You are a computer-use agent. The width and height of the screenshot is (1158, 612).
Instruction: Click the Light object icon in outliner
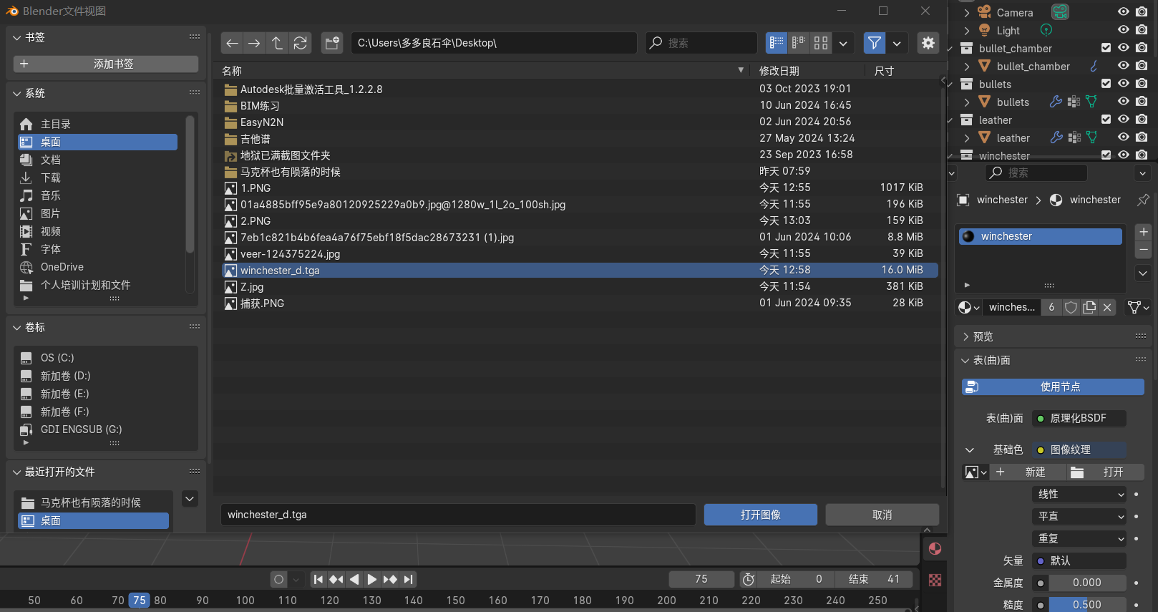[985, 30]
